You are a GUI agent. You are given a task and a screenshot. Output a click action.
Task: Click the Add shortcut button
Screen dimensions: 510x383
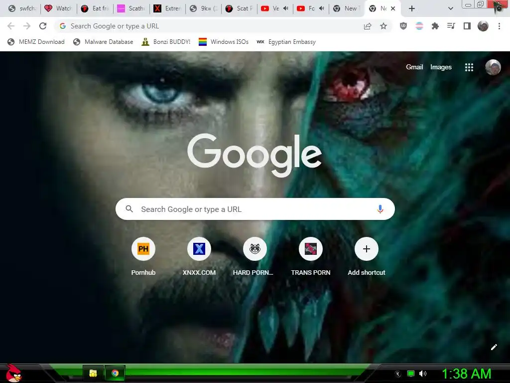coord(366,256)
